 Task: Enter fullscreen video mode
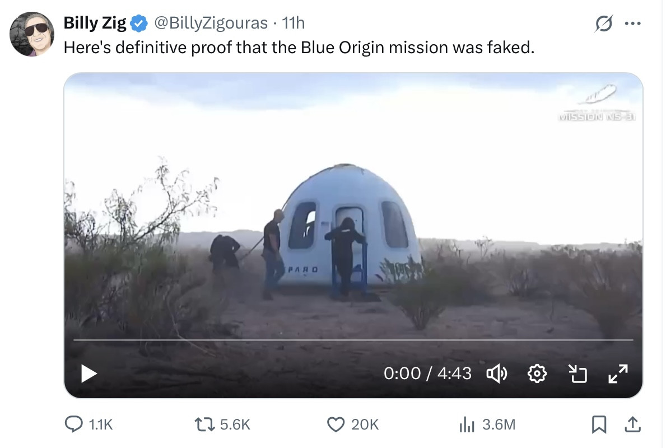click(618, 374)
